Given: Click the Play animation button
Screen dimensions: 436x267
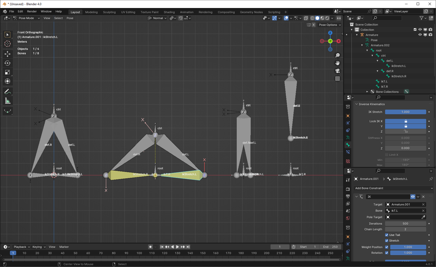Looking at the screenshot, I should [x=178, y=247].
